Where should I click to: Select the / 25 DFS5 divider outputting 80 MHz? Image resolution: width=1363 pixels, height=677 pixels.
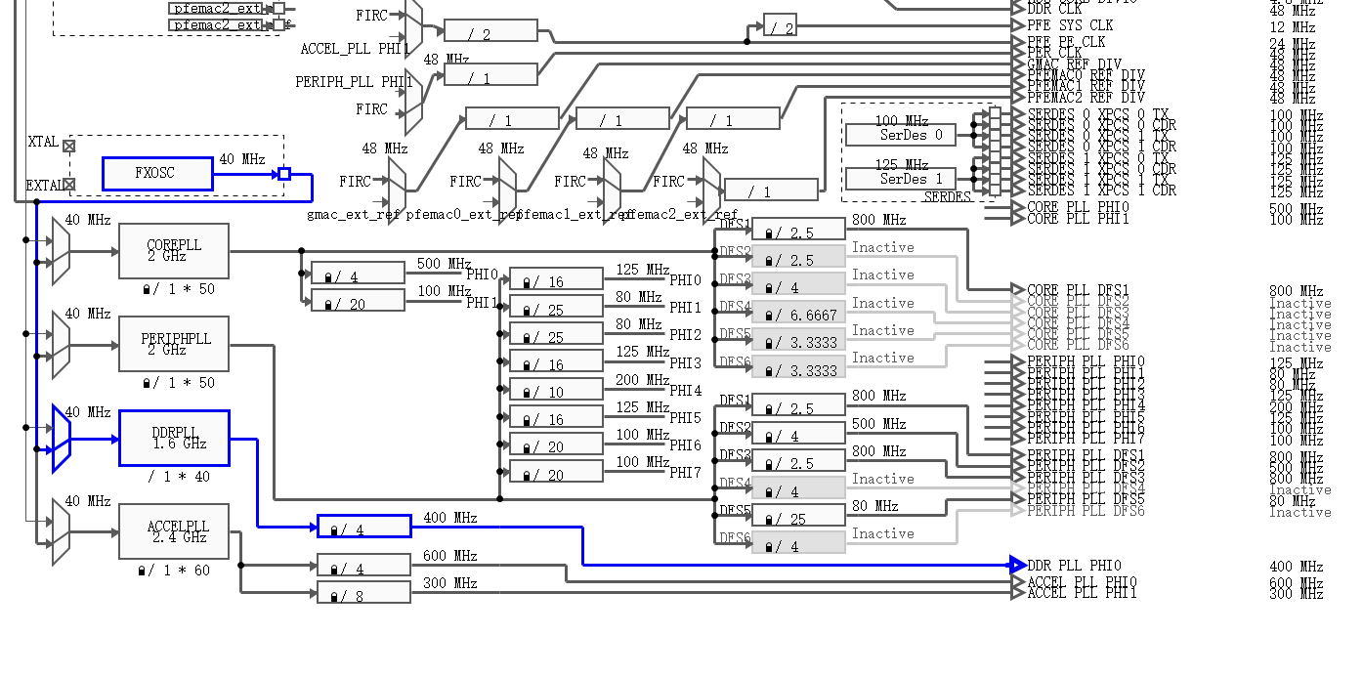click(x=798, y=515)
